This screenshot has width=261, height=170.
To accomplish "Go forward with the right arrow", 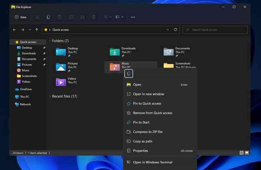I will (x=23, y=30).
